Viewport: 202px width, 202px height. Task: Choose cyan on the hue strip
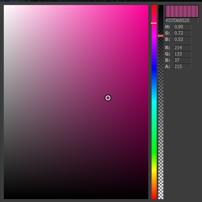[x=154, y=102]
